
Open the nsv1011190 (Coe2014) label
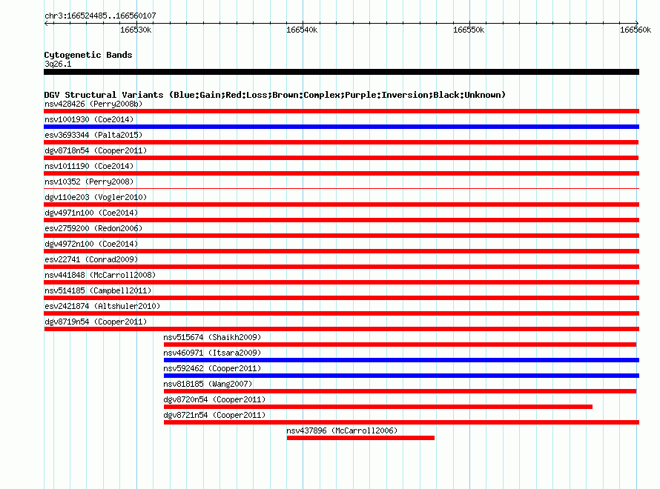pos(89,166)
